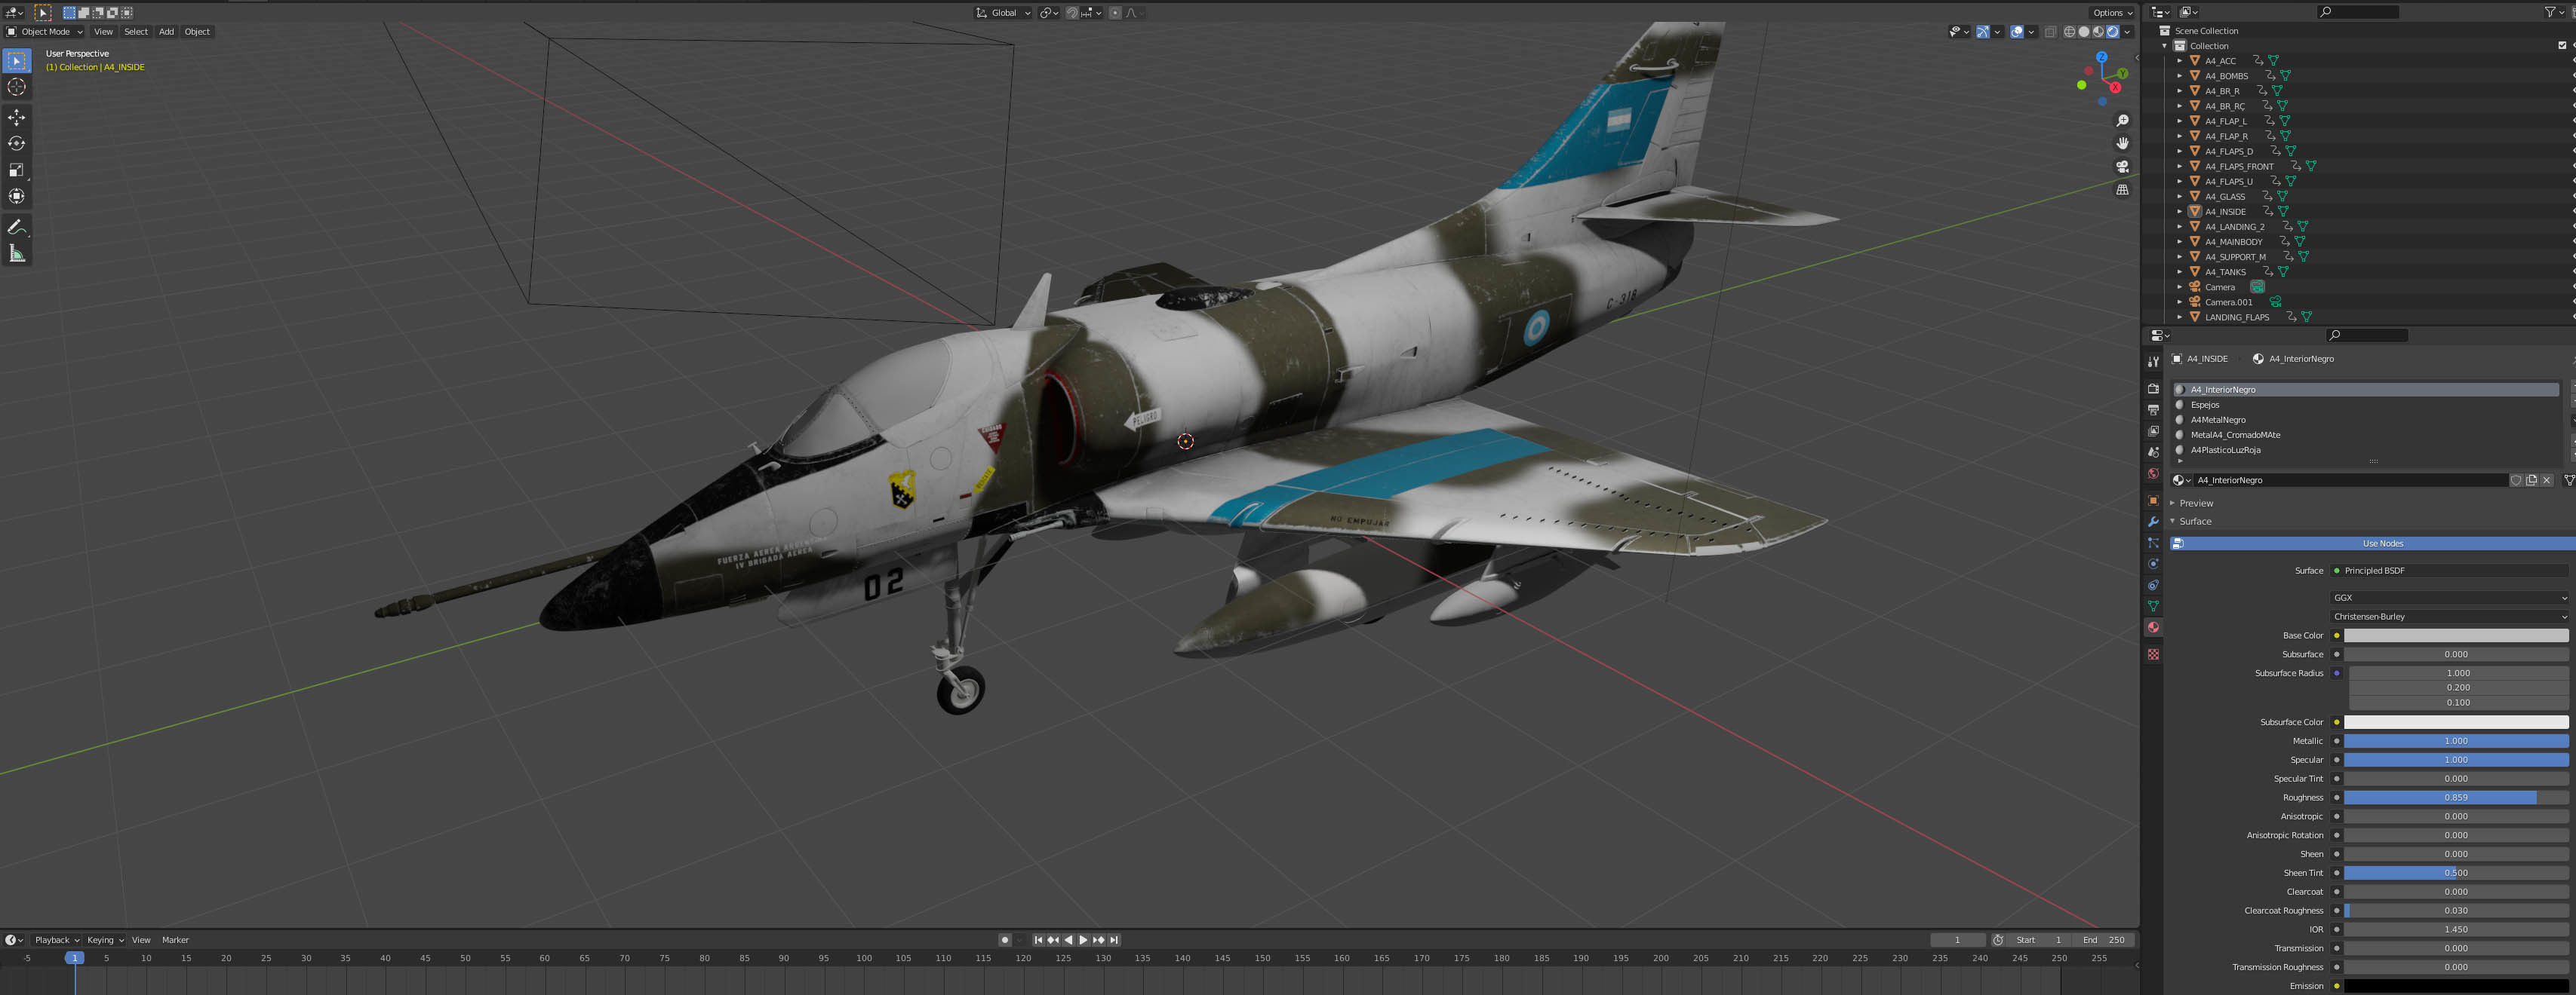The width and height of the screenshot is (2576, 995).
Task: Toggle camera view icon in viewport
Action: click(2122, 167)
